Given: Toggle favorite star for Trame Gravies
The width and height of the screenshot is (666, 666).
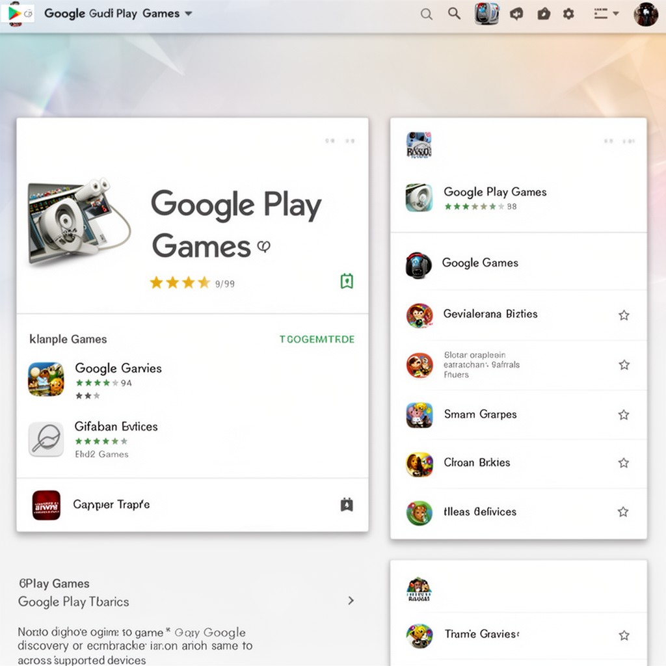Looking at the screenshot, I should (x=624, y=635).
